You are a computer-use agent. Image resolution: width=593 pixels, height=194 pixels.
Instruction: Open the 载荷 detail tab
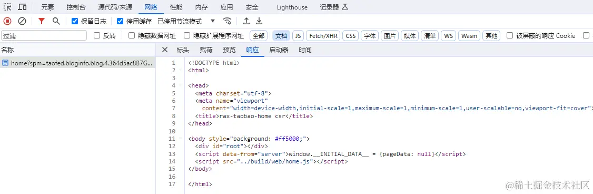(x=206, y=50)
